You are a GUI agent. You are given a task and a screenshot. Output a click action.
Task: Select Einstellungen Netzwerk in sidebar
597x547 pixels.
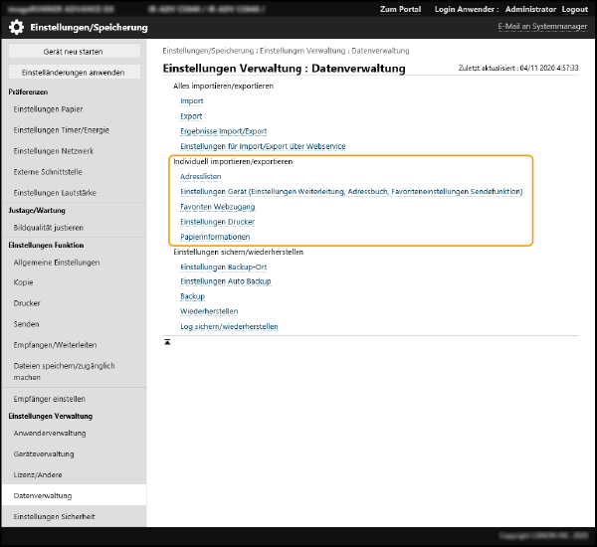click(54, 151)
